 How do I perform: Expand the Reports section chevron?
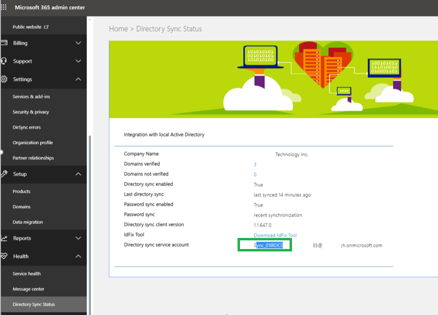pyautogui.click(x=79, y=238)
